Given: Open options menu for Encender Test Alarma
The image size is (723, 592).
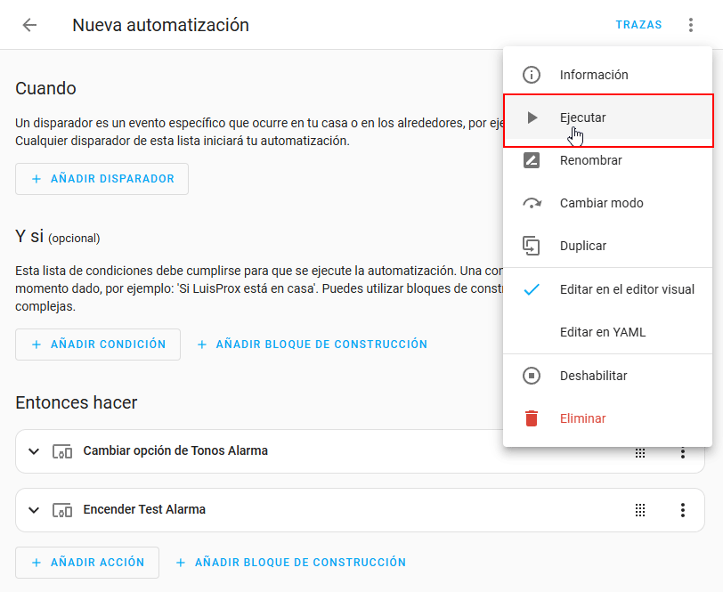Looking at the screenshot, I should [x=683, y=510].
